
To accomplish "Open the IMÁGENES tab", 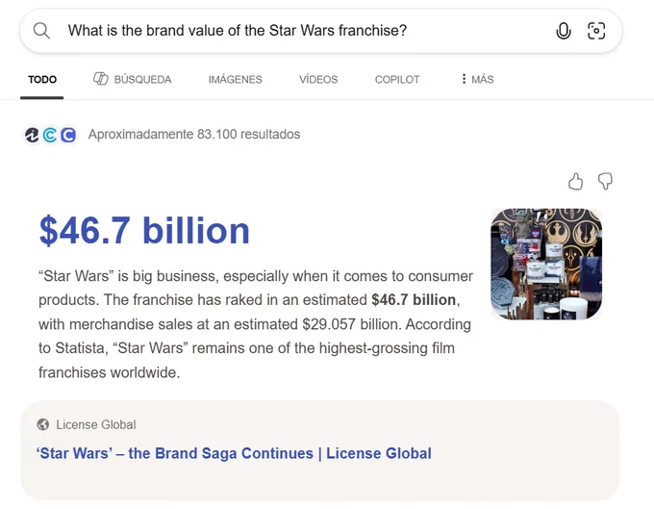I will coord(236,79).
